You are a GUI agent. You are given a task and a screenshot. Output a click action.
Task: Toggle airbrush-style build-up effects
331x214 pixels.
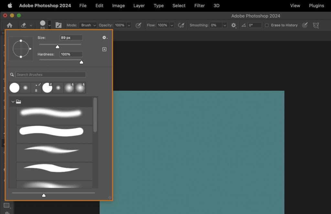coord(181,25)
